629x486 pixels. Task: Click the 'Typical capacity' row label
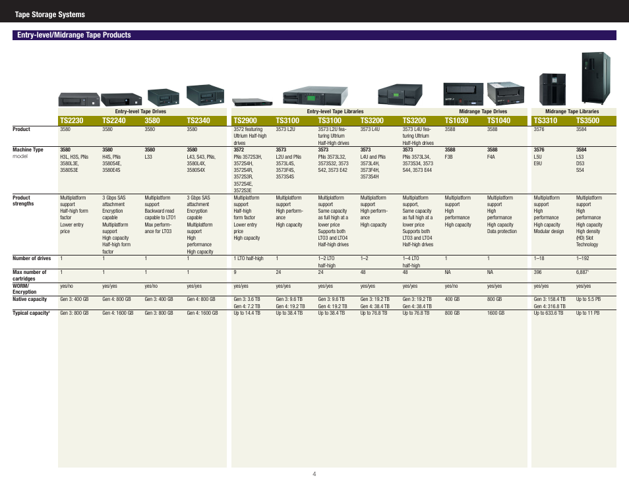31,313
